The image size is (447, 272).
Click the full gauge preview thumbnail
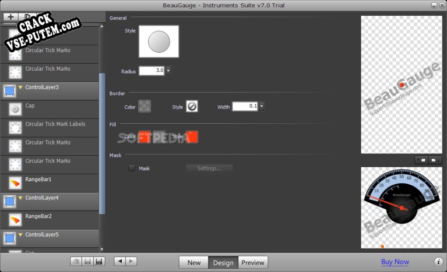pyautogui.click(x=401, y=207)
